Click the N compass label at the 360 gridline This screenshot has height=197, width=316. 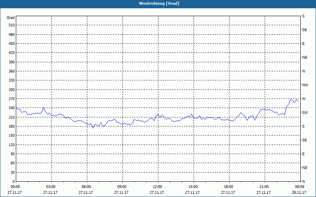pyautogui.click(x=303, y=71)
